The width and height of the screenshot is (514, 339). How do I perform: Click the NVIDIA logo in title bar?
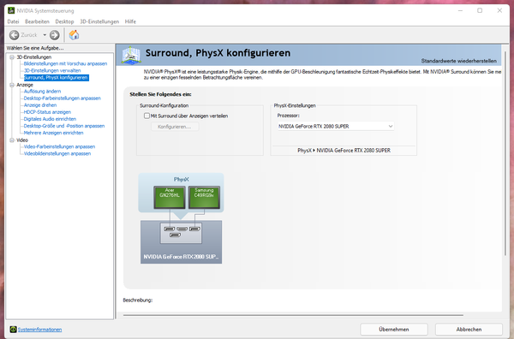tap(11, 10)
